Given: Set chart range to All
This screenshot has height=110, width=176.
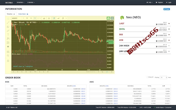Looking at the screenshot, I should pos(48,72).
